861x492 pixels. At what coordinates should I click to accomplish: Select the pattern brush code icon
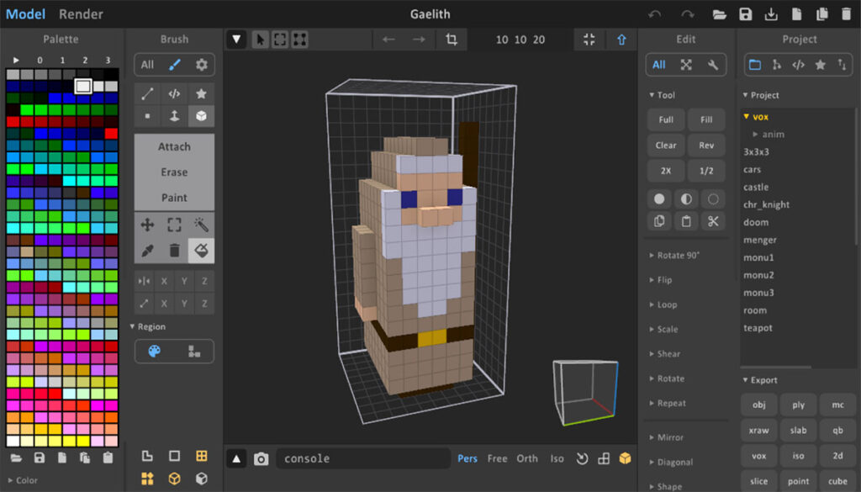click(x=174, y=94)
